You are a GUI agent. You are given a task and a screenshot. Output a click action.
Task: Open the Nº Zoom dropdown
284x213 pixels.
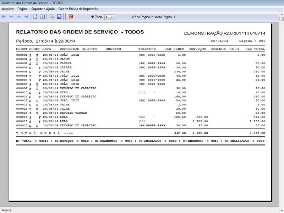(x=109, y=17)
